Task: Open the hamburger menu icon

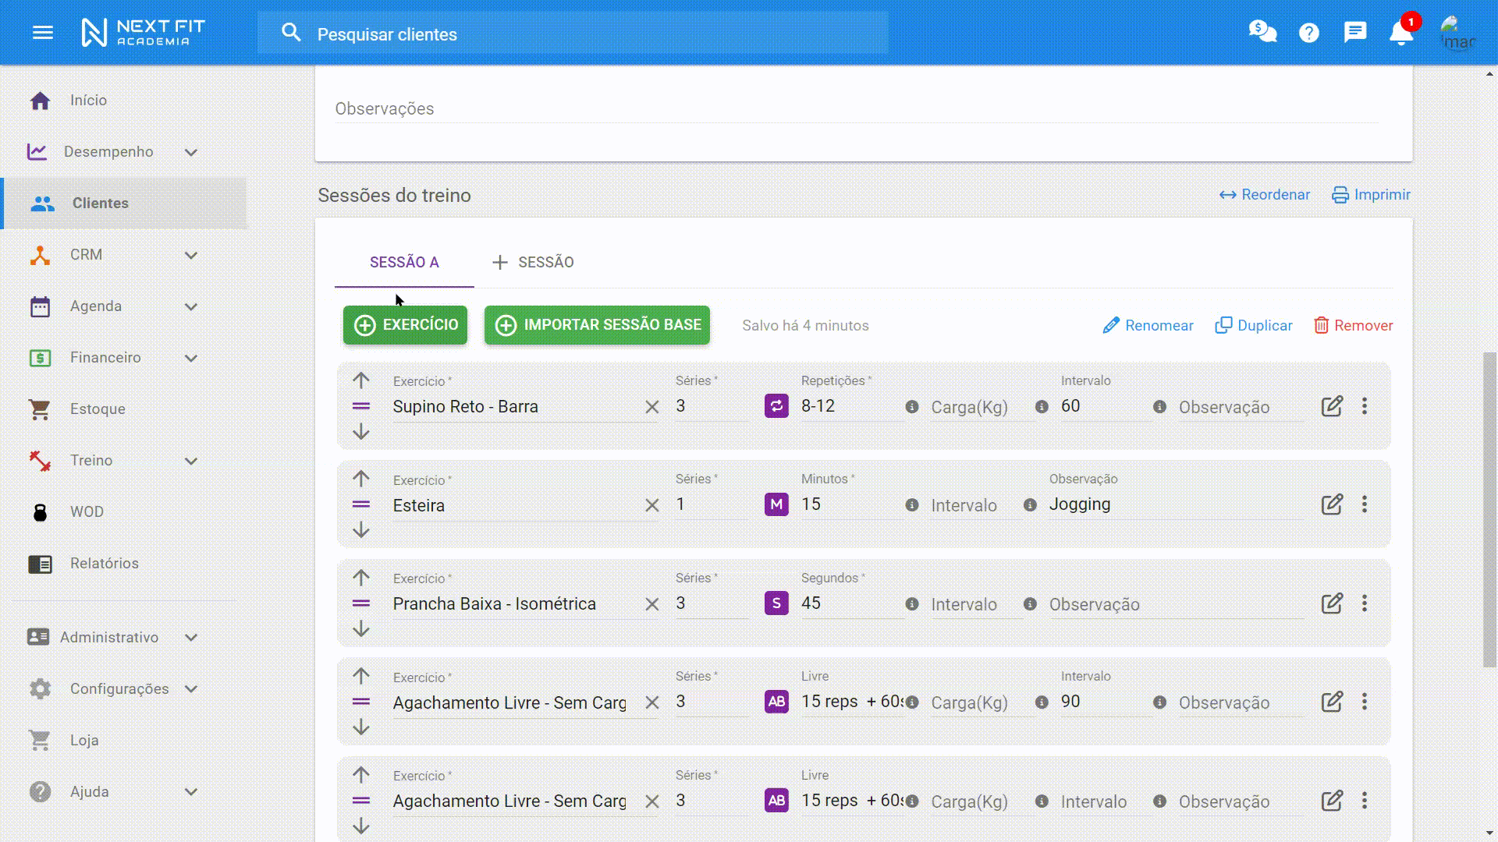Action: (x=42, y=33)
